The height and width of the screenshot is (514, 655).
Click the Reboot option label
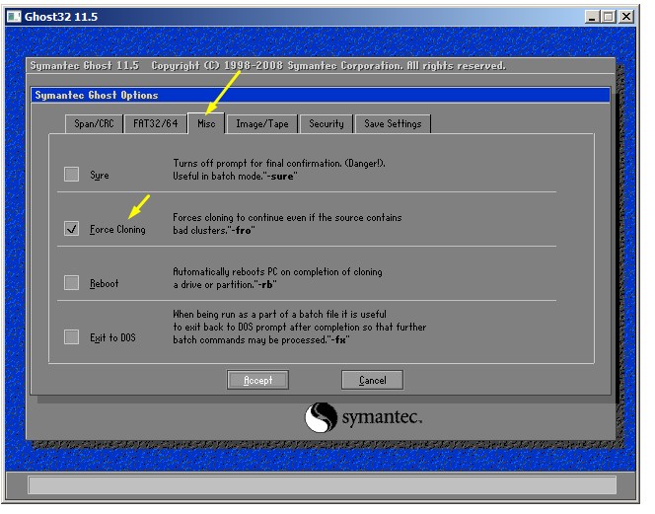[x=104, y=283]
